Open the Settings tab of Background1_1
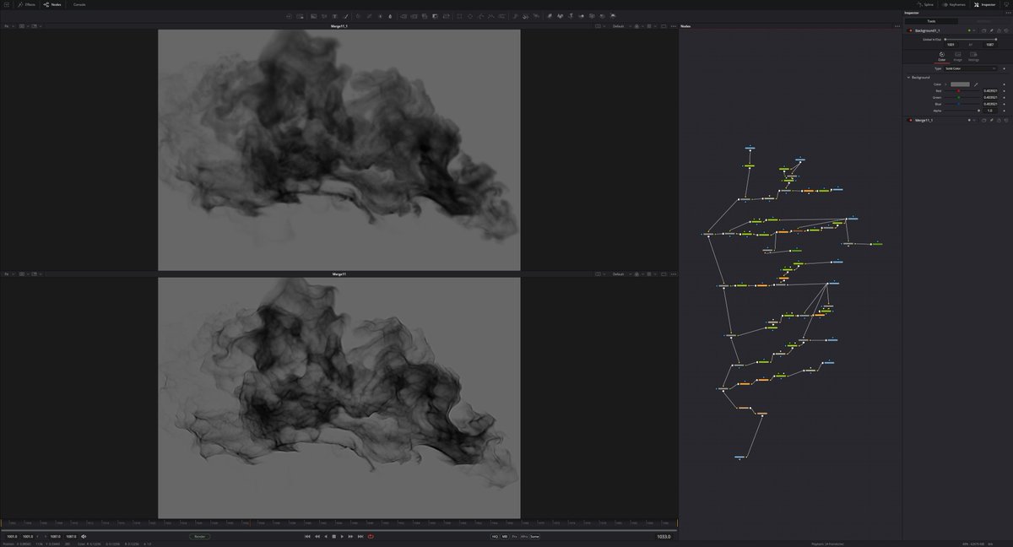 [x=973, y=57]
